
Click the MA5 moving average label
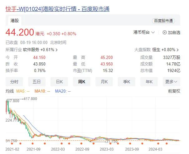(23, 91)
